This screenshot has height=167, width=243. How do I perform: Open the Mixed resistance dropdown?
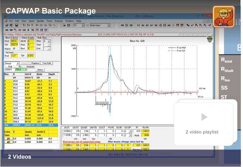click(x=18, y=63)
